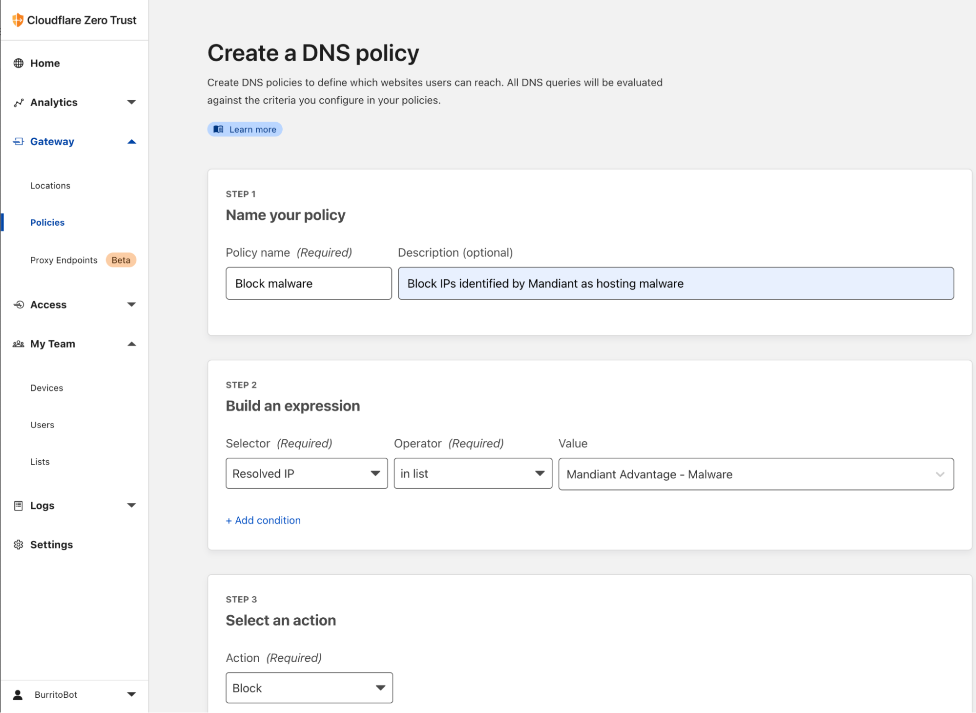Click the Gateway icon in sidebar

pos(19,142)
